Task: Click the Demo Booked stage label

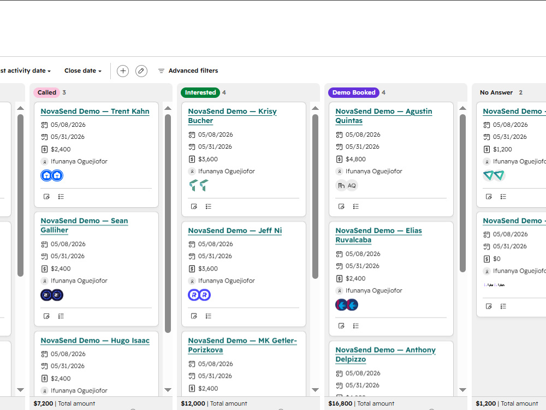Action: (354, 92)
